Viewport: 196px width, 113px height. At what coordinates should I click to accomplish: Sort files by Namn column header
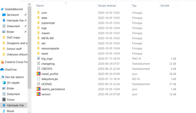[40, 5]
